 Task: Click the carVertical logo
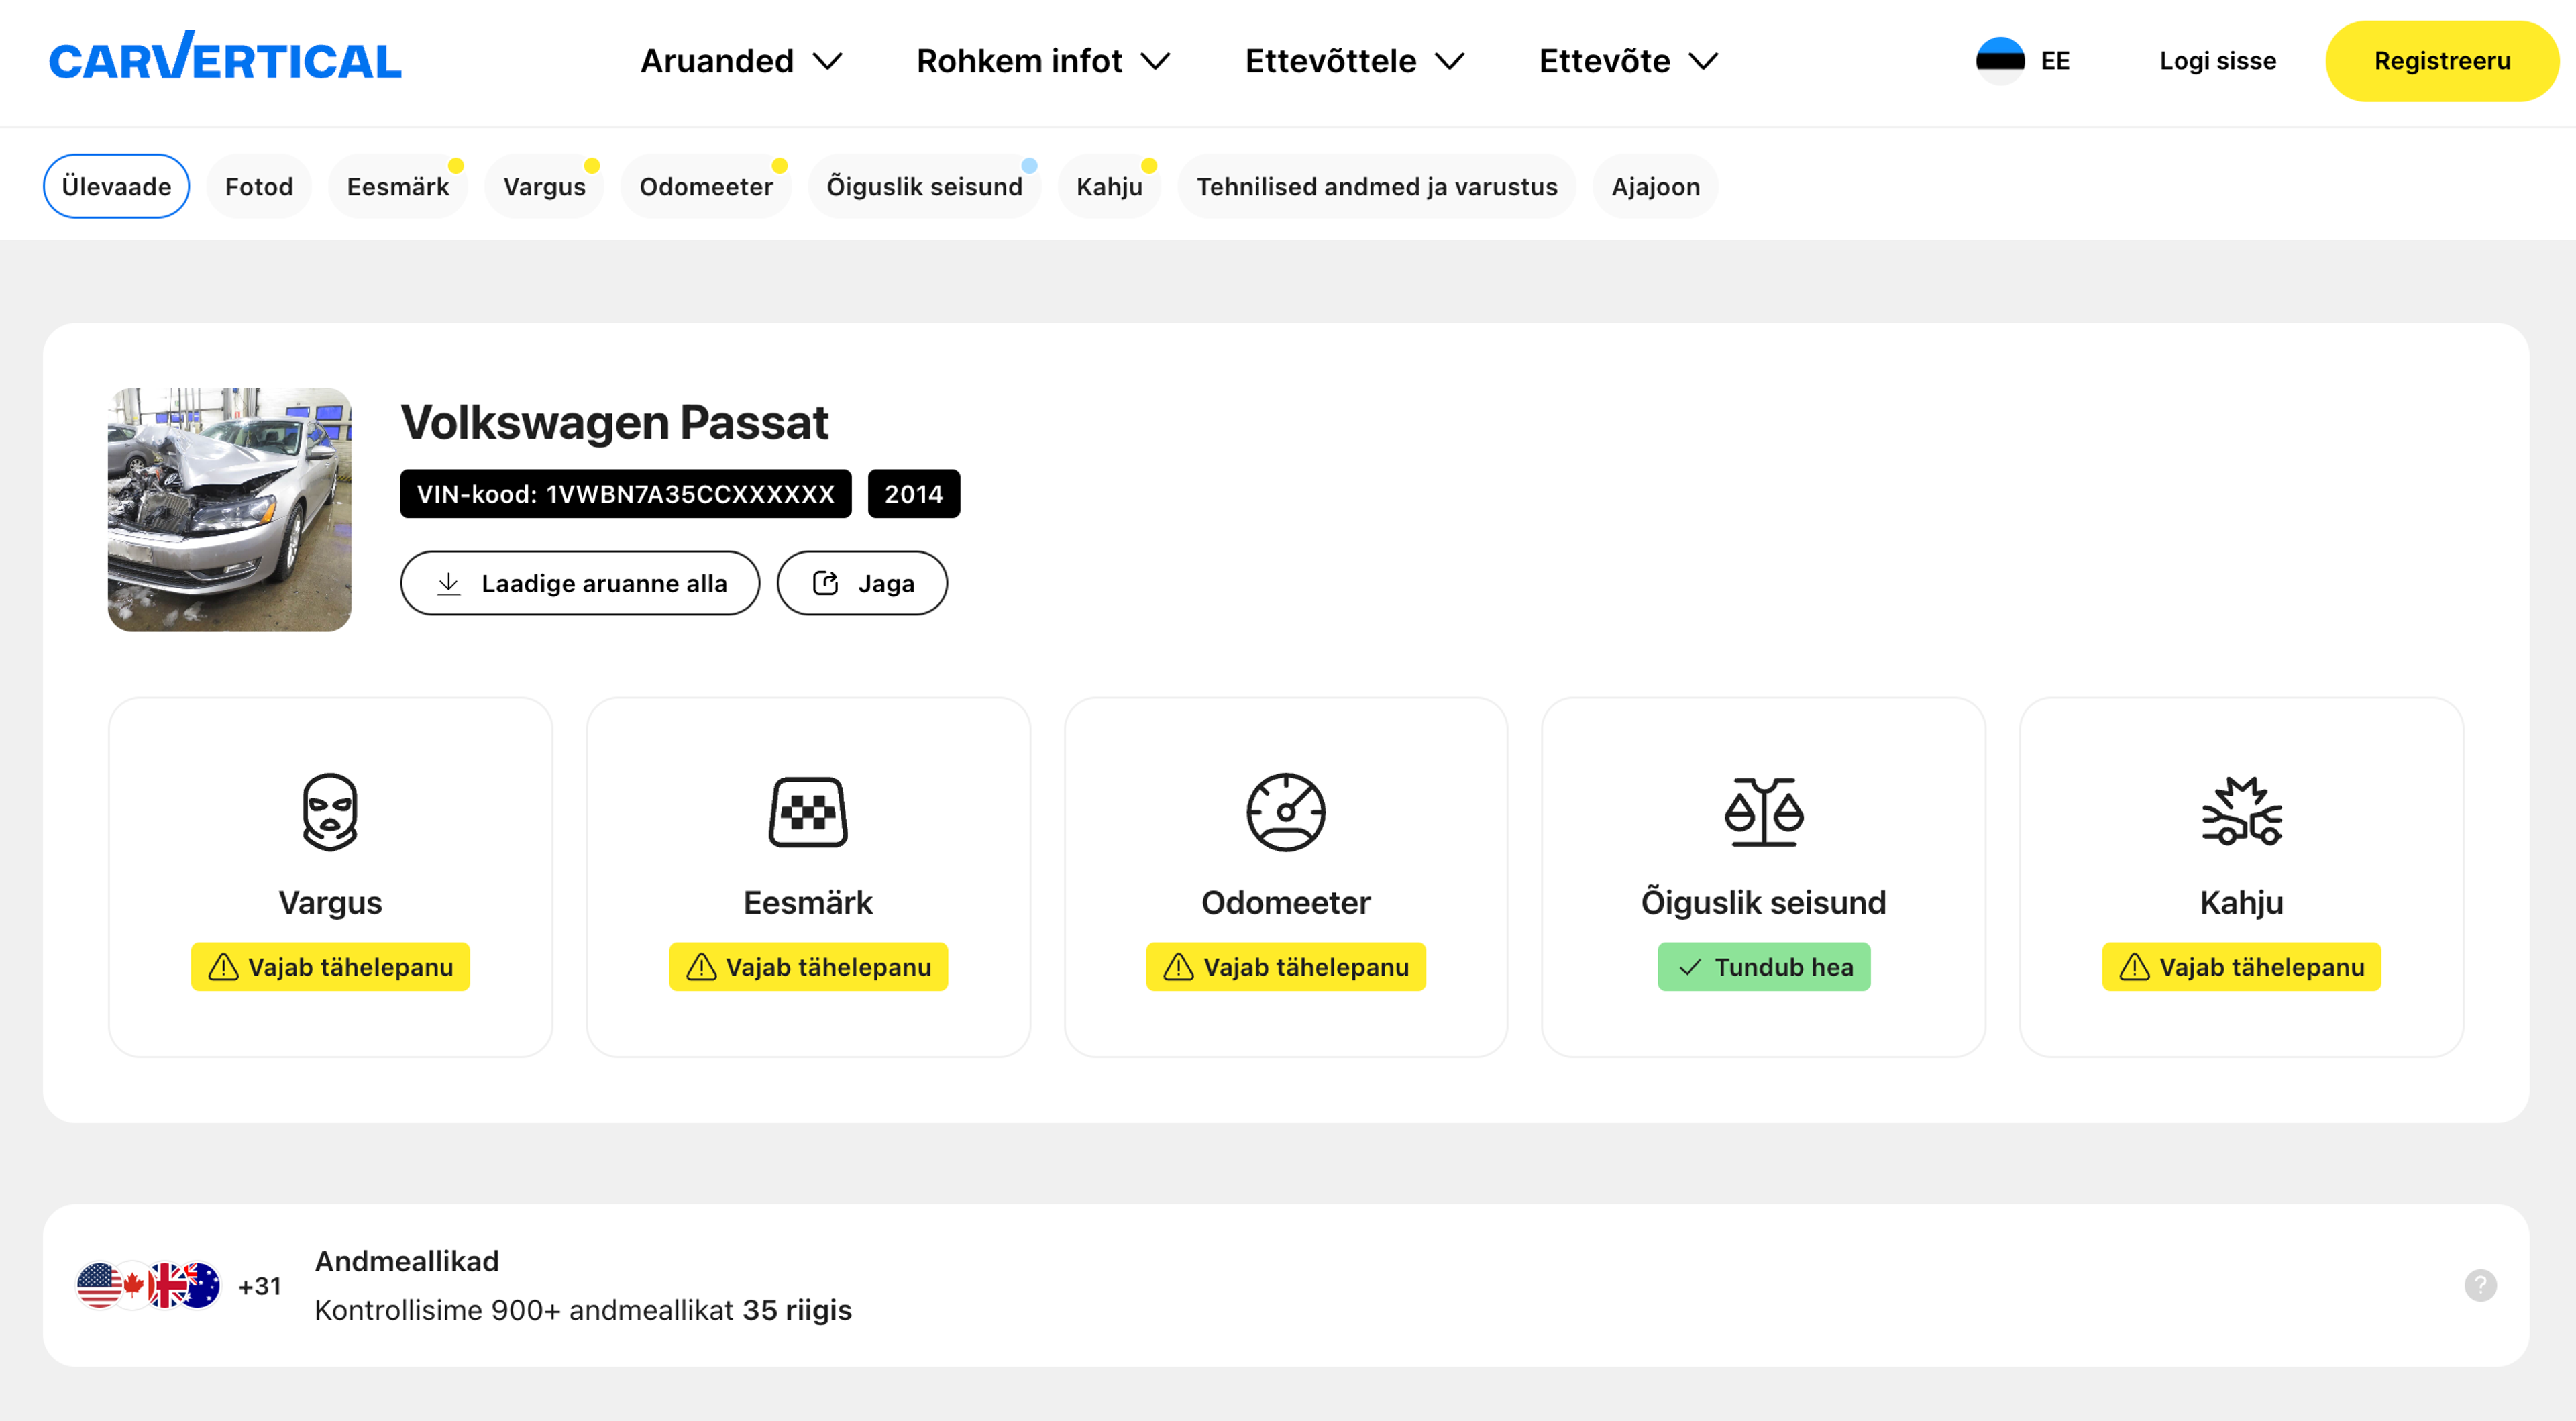pos(225,57)
